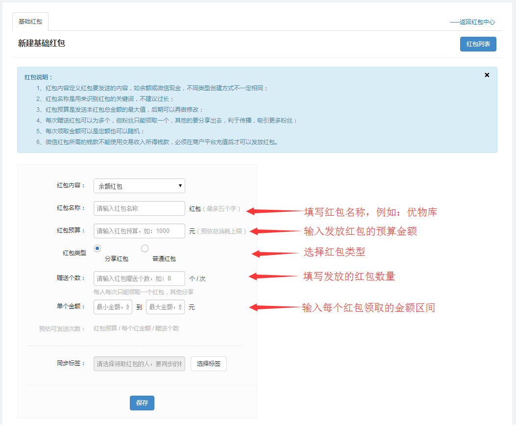Open the 红包内容 dropdown showing 余额红包

139,186
